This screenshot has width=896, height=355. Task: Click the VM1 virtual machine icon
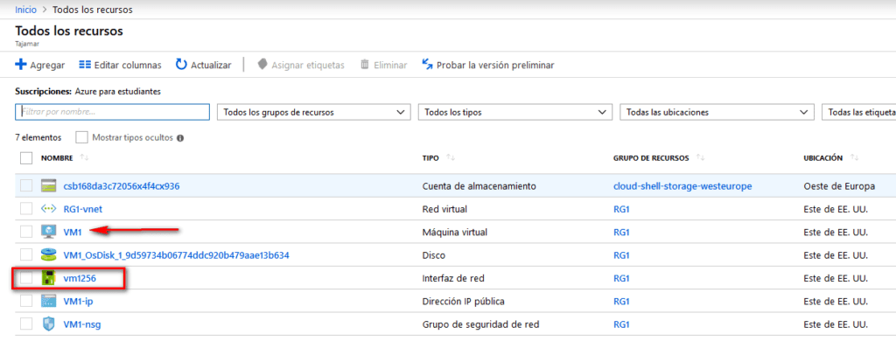49,232
